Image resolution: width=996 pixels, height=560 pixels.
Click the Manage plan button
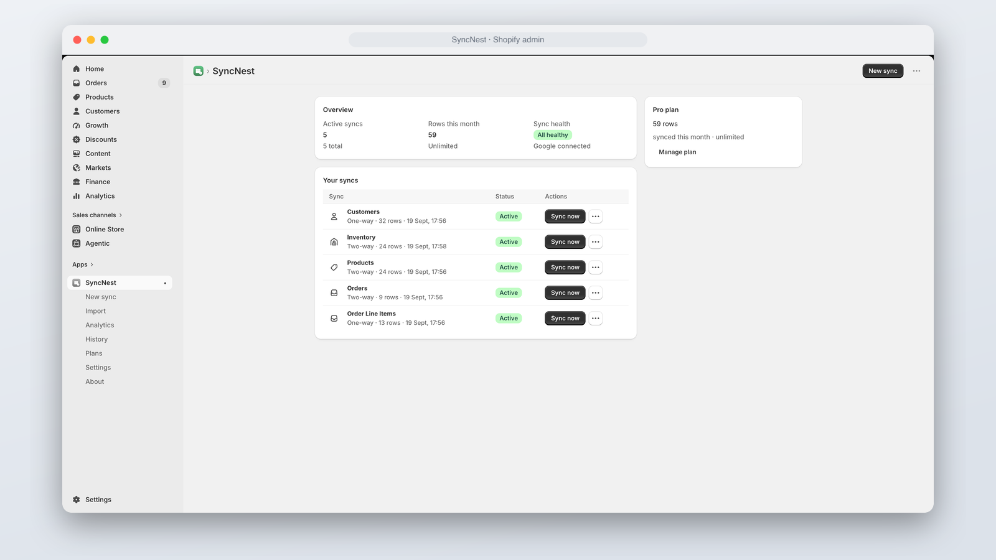point(677,152)
